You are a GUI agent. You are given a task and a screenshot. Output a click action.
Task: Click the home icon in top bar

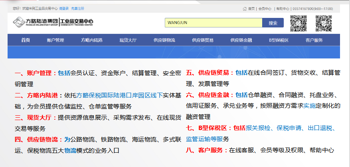(x=245, y=8)
